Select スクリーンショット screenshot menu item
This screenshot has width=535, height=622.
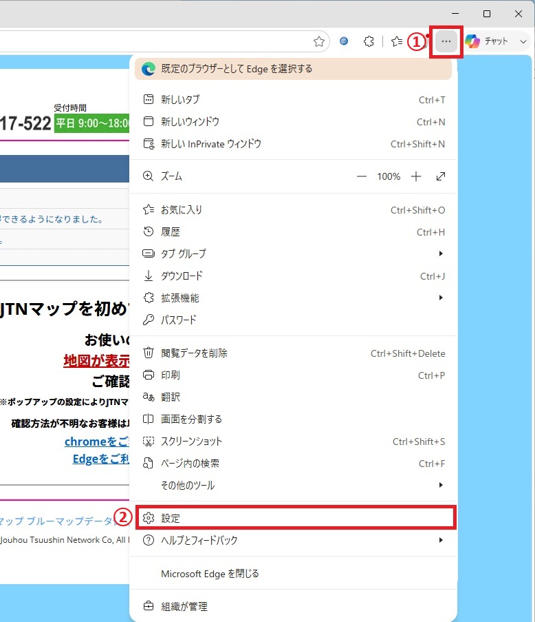click(294, 442)
